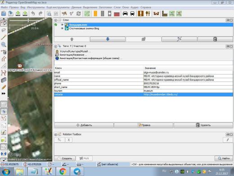Select the draw nodes pencil tool
The image size is (234, 176).
pyautogui.click(x=4, y=37)
